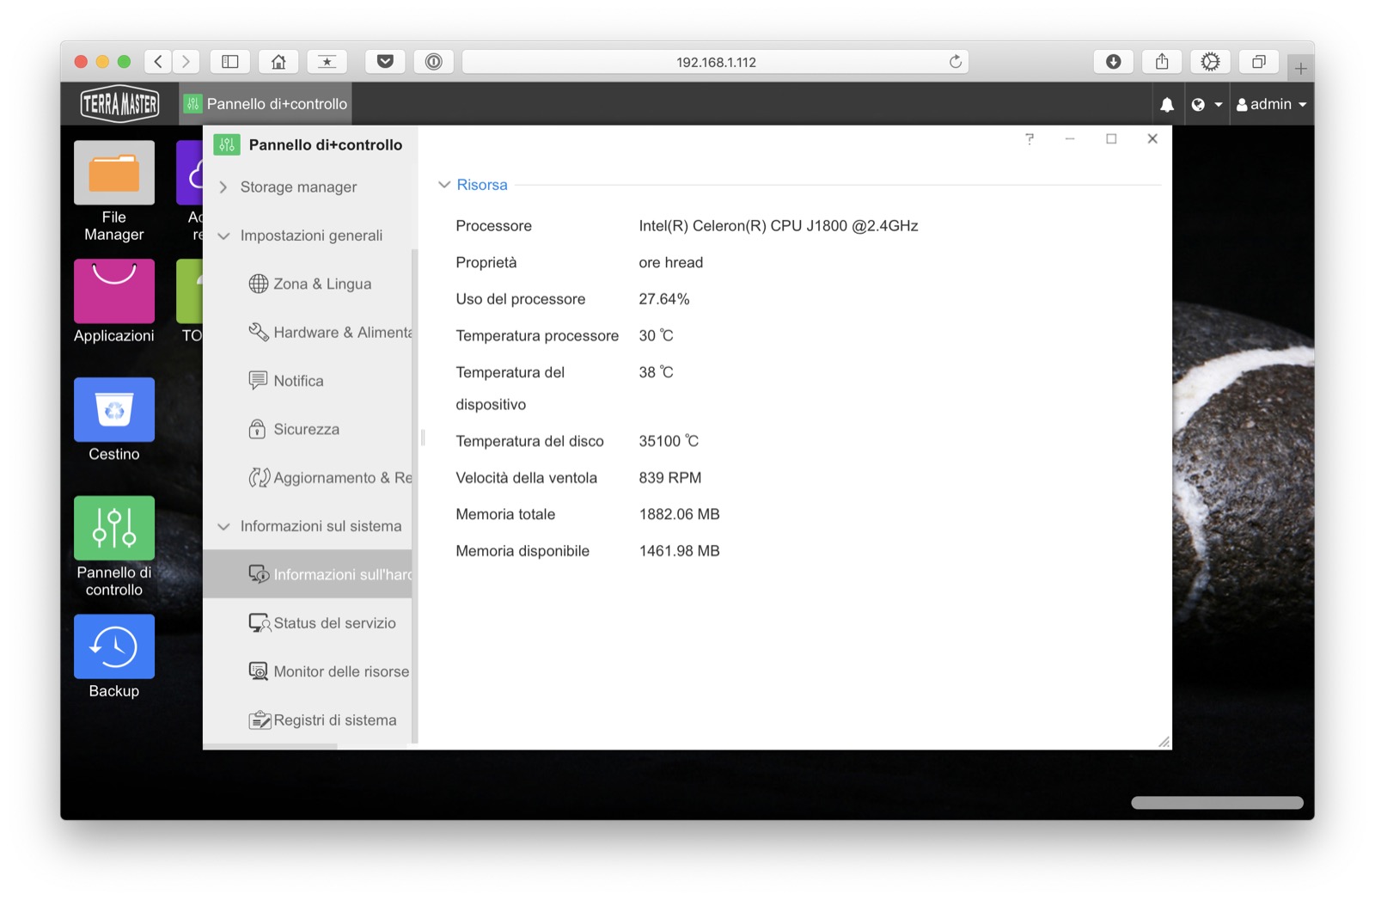Go to Safari home page

click(x=278, y=62)
